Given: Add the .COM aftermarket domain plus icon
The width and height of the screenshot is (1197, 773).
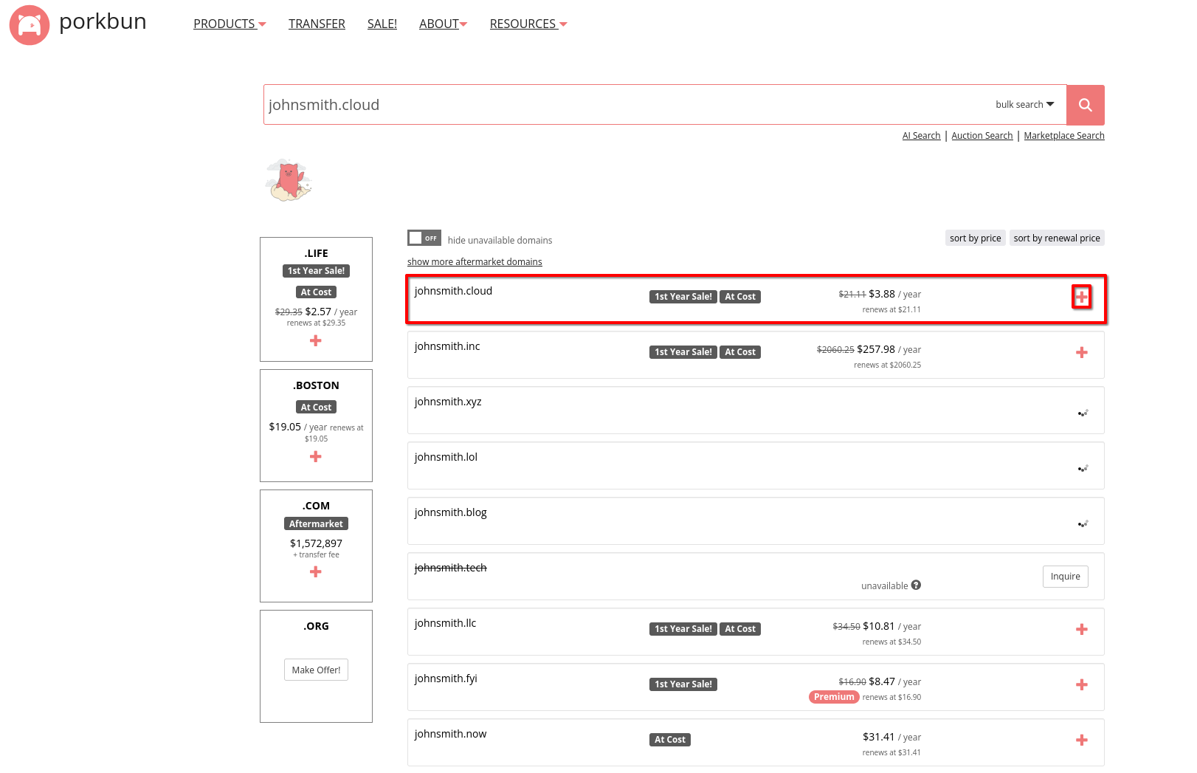Looking at the screenshot, I should pyautogui.click(x=316, y=571).
